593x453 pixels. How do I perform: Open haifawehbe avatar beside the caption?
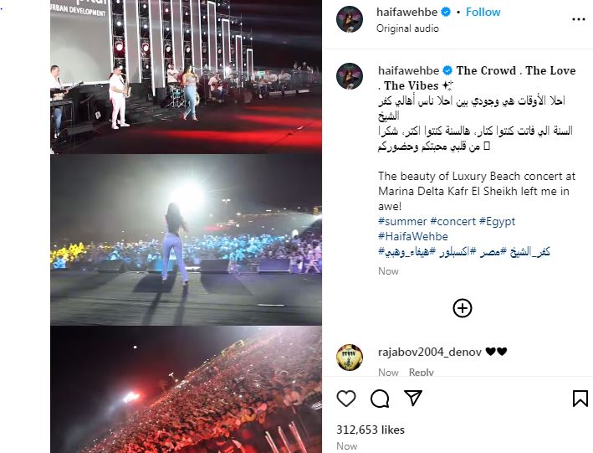pyautogui.click(x=350, y=76)
